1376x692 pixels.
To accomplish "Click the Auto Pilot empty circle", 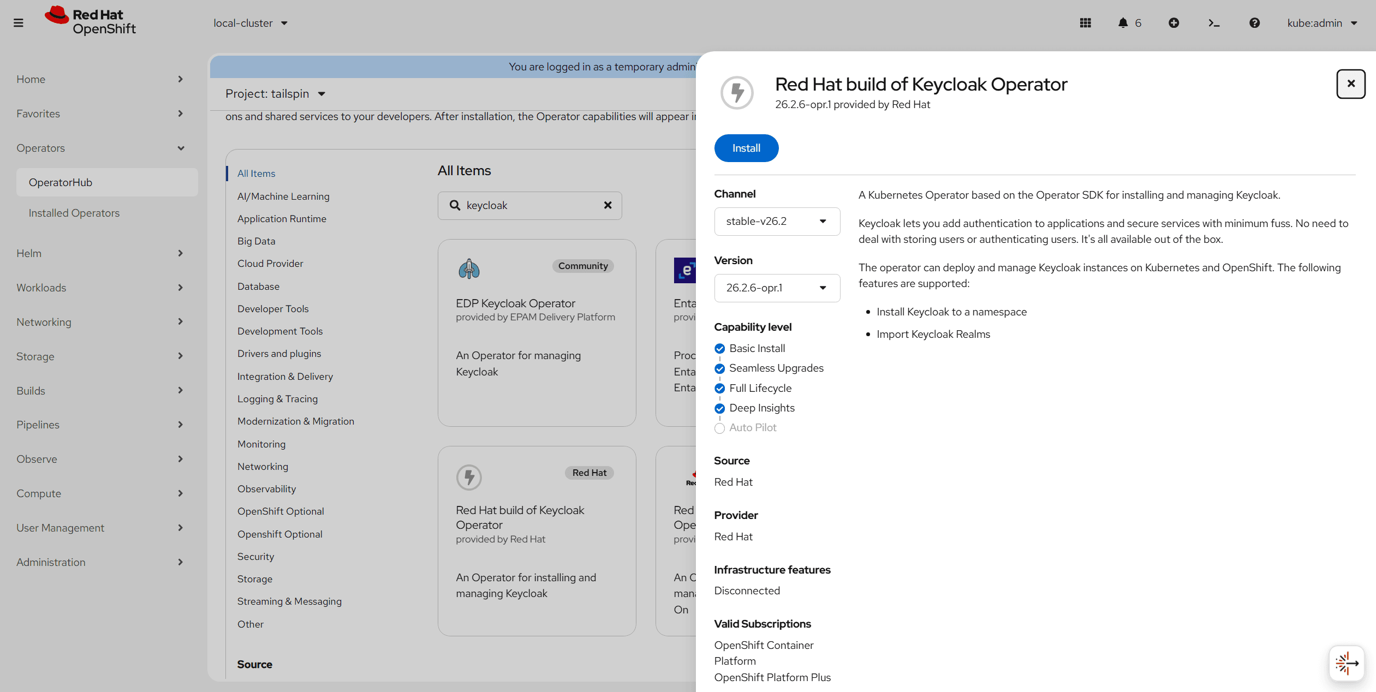I will point(719,428).
